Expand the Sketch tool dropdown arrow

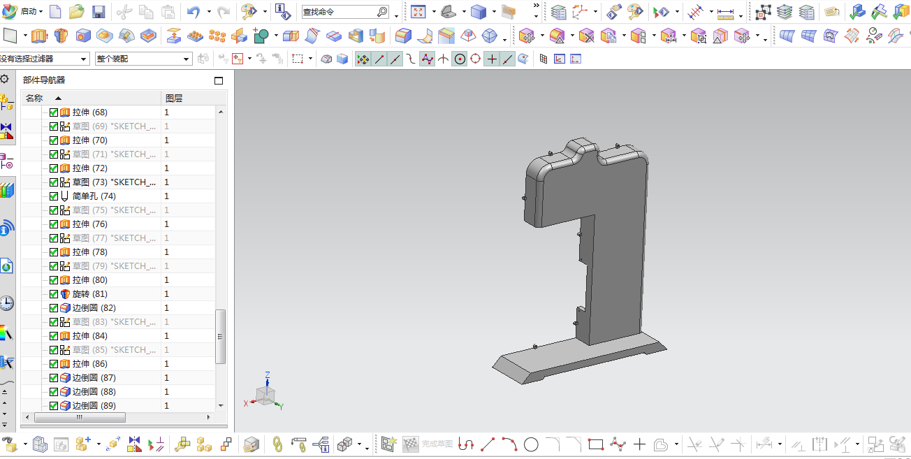[x=26, y=36]
